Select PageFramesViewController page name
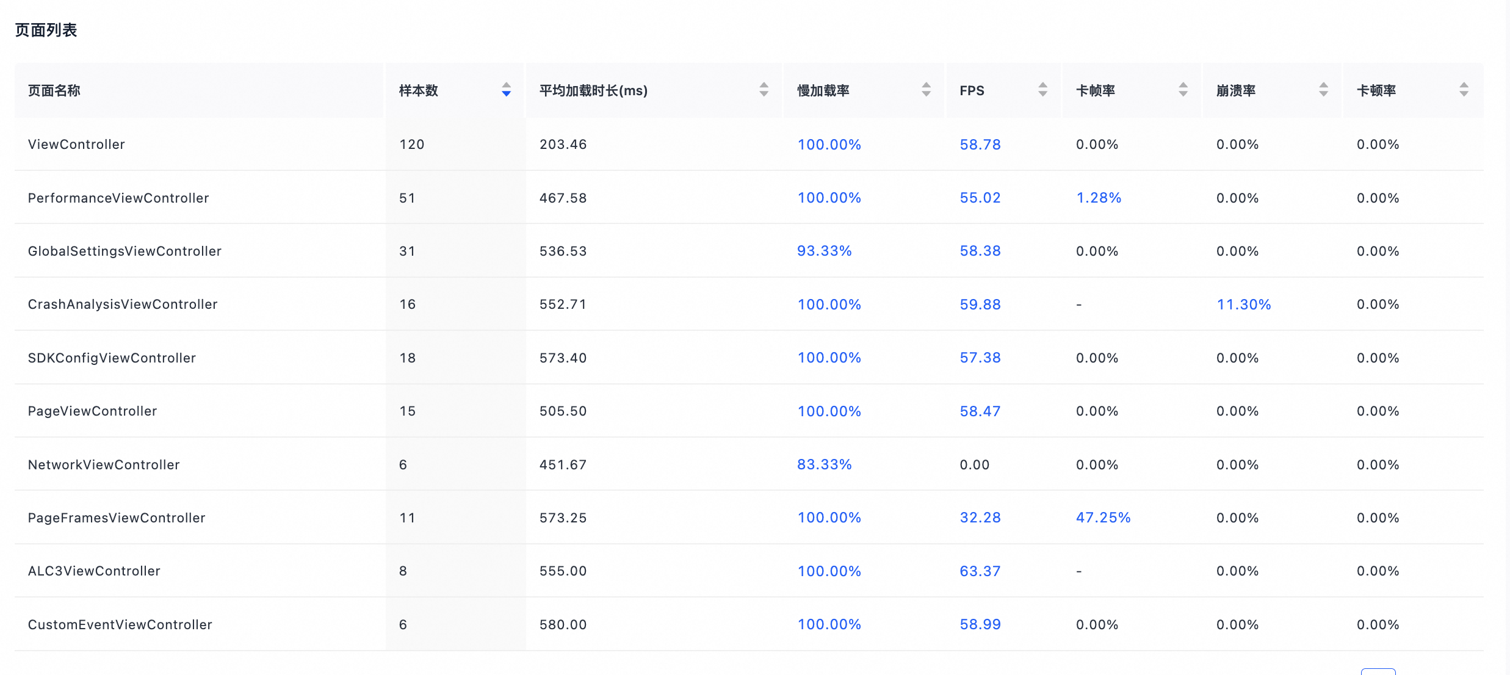 (x=117, y=518)
